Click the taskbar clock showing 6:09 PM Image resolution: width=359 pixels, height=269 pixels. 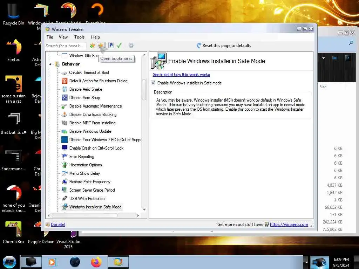[x=341, y=260]
